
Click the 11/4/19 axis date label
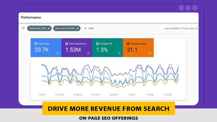tap(41, 95)
